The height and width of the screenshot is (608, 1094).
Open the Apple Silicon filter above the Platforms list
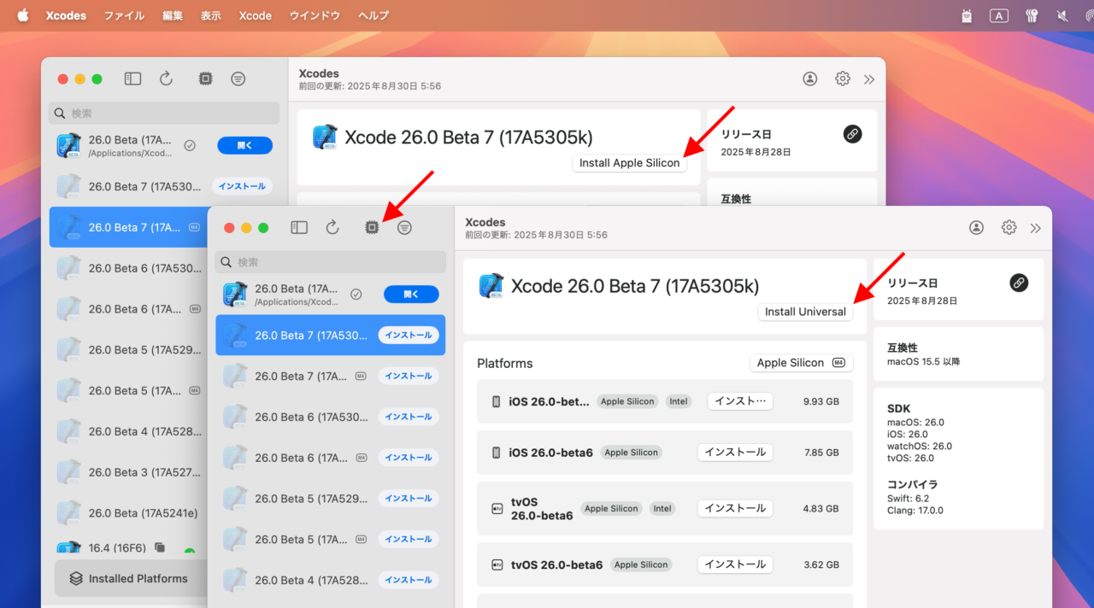[x=800, y=362]
